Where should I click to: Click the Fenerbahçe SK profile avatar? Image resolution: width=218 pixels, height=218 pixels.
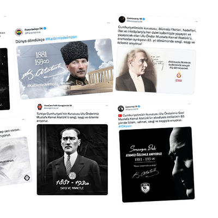(19, 32)
